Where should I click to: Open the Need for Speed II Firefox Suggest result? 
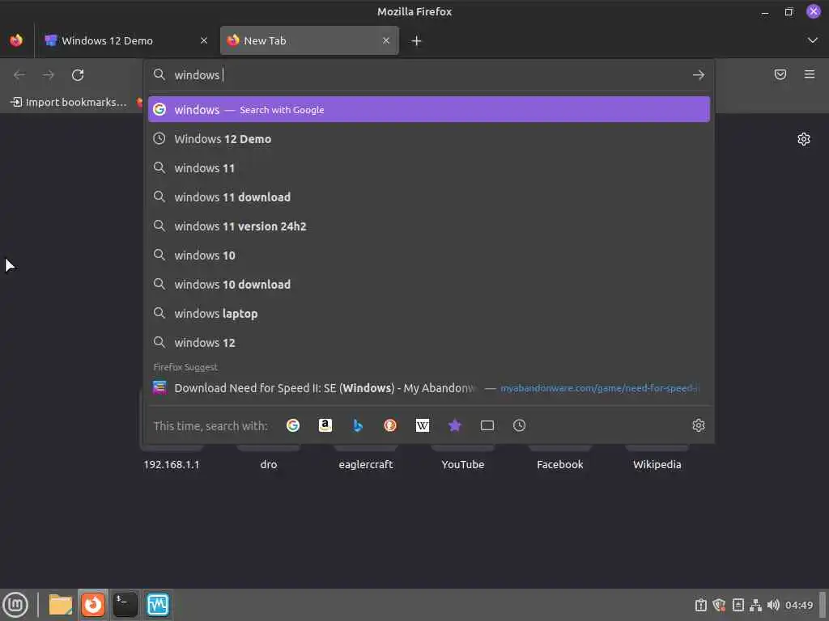tap(429, 388)
